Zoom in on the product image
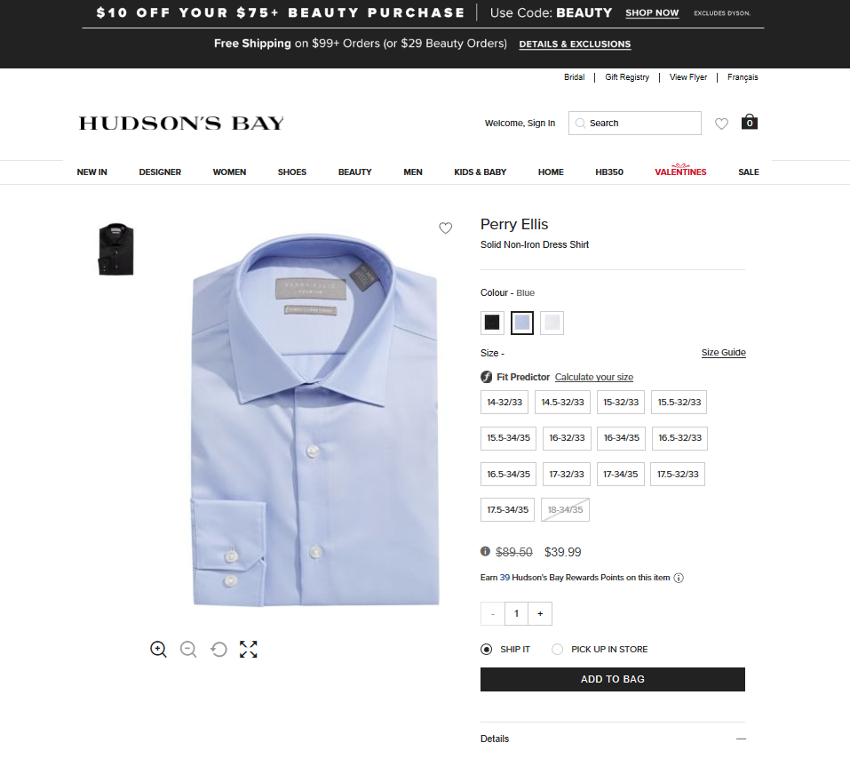Image resolution: width=850 pixels, height=759 pixels. coord(158,649)
